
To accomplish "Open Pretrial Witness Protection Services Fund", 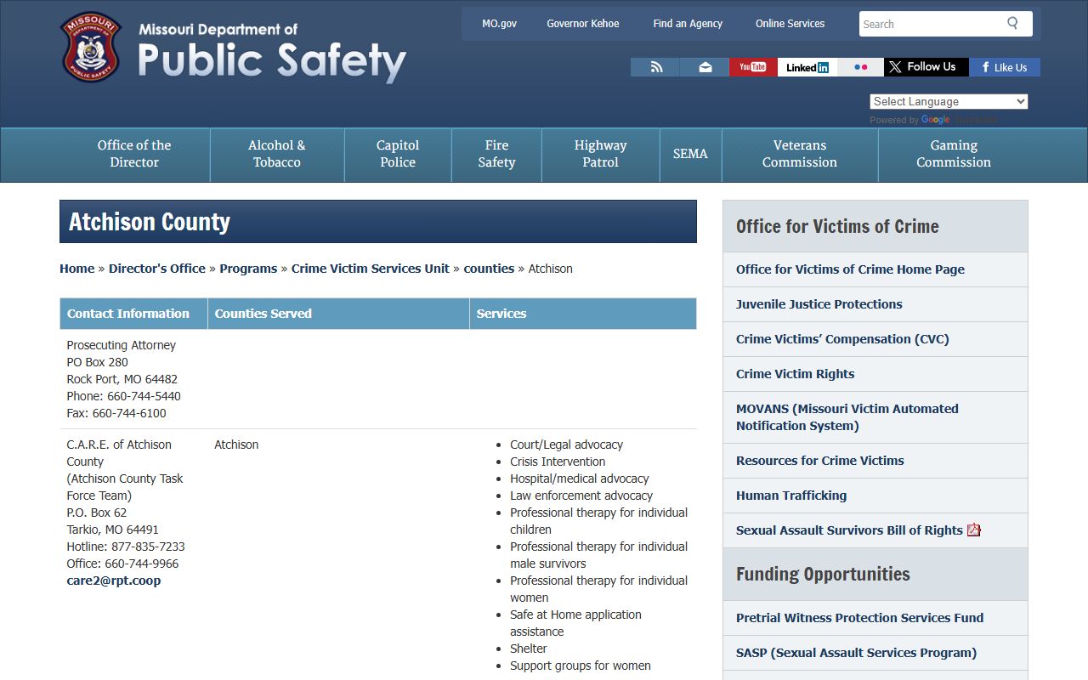I will pos(859,618).
